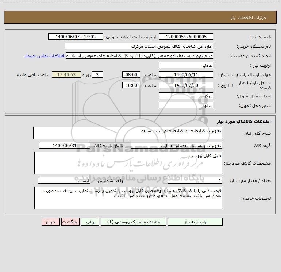The height and width of the screenshot is (272, 281).
Task: Click the استان محل تحویل field مرکزی
Action: [x=186, y=96]
